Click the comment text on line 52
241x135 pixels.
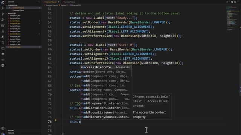125,13
